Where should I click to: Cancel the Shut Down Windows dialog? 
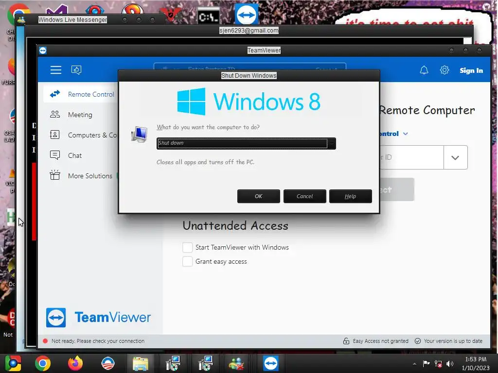point(304,196)
